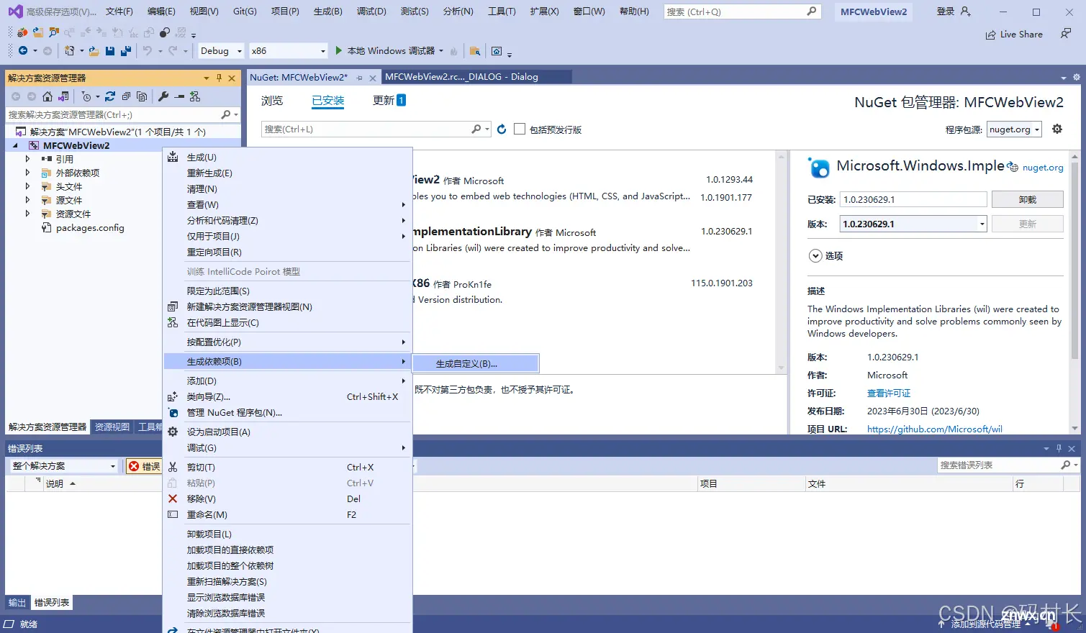Start the local Windows debugger play icon
Image resolution: width=1086 pixels, height=633 pixels.
coord(339,50)
